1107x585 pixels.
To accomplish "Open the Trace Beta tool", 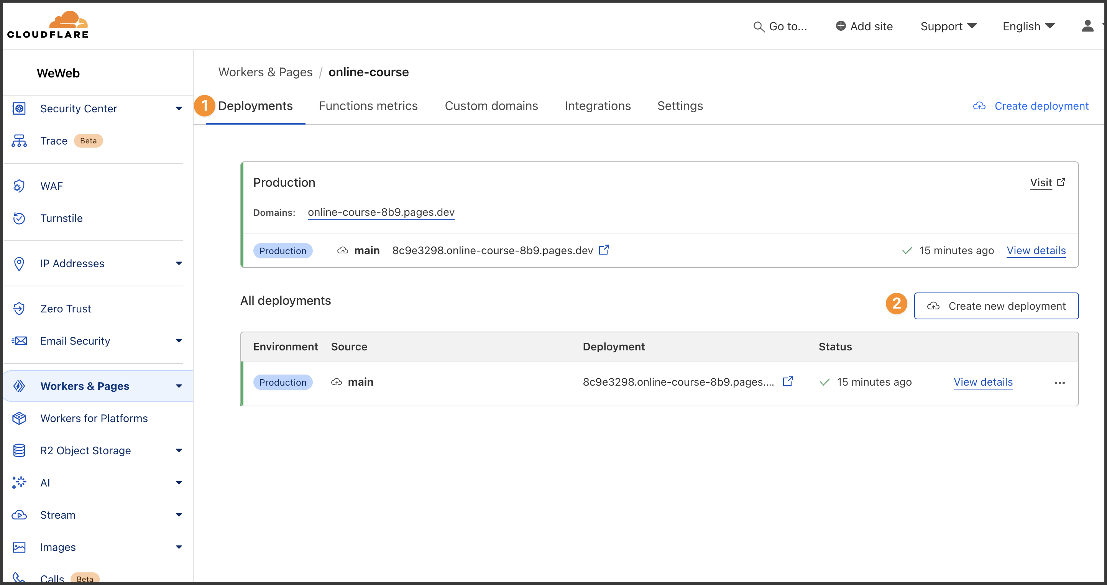I will coord(54,141).
